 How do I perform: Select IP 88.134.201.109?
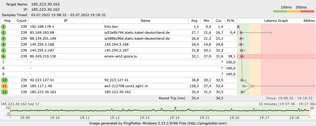(x=43, y=39)
